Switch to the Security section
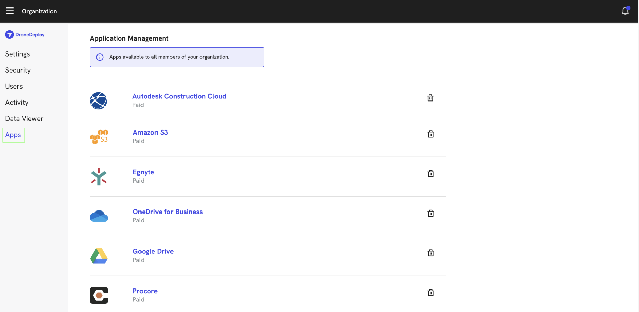The height and width of the screenshot is (312, 639). click(x=18, y=70)
